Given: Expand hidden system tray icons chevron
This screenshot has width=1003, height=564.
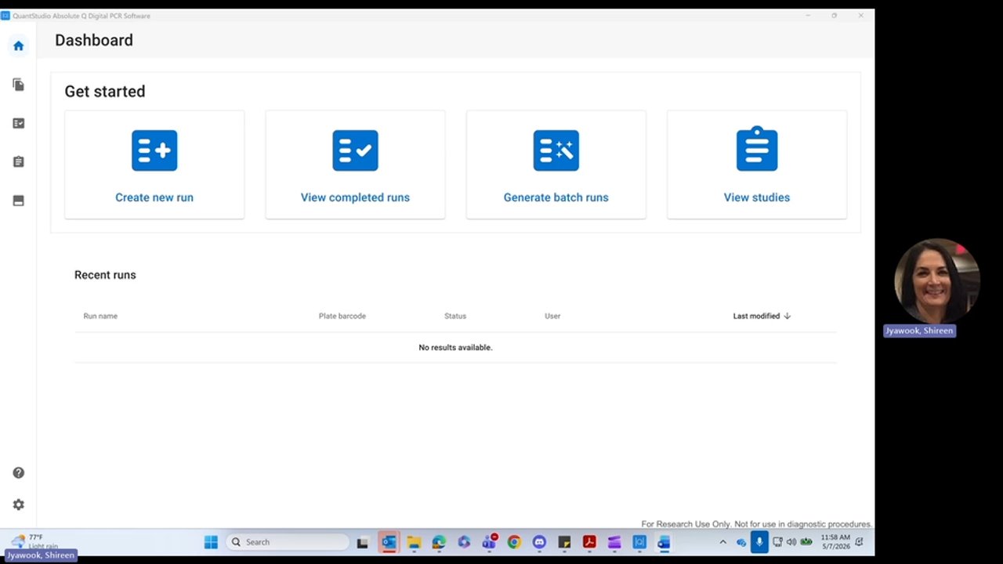Looking at the screenshot, I should click(x=722, y=542).
